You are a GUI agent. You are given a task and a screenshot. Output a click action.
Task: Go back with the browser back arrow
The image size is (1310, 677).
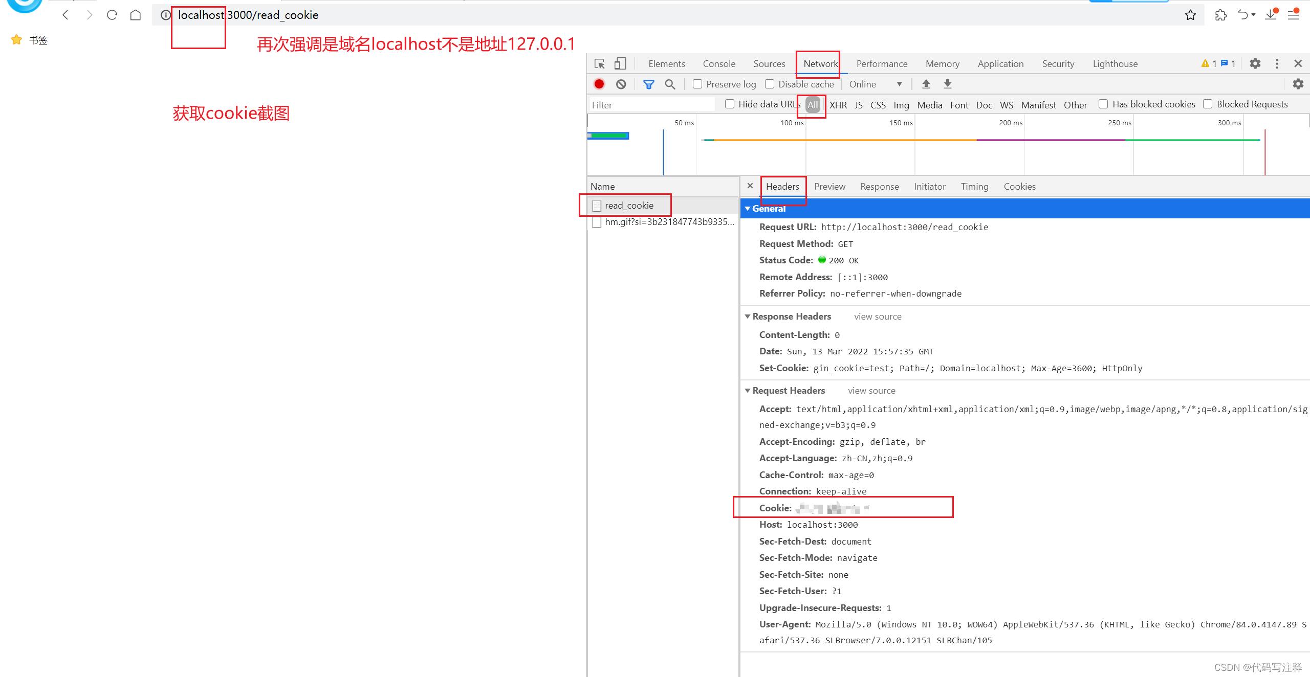tap(65, 15)
